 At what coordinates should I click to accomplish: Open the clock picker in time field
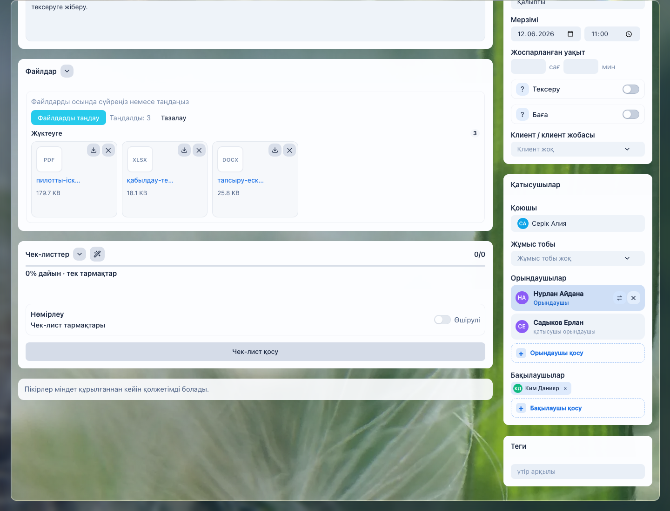pos(629,34)
